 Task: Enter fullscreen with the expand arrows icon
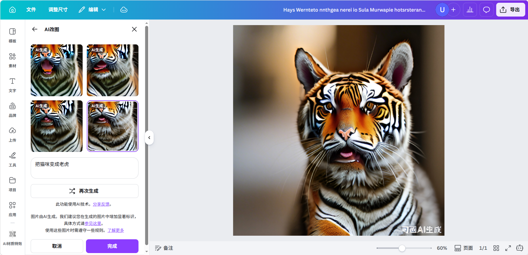[508, 248]
